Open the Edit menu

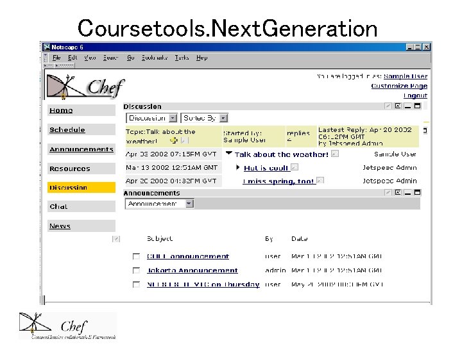73,58
